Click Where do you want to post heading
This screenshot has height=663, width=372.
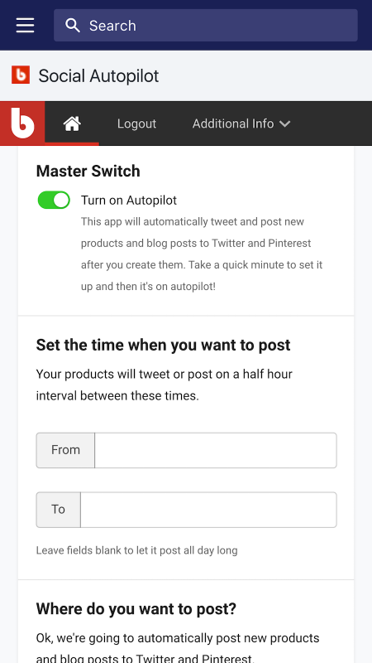pos(136,609)
